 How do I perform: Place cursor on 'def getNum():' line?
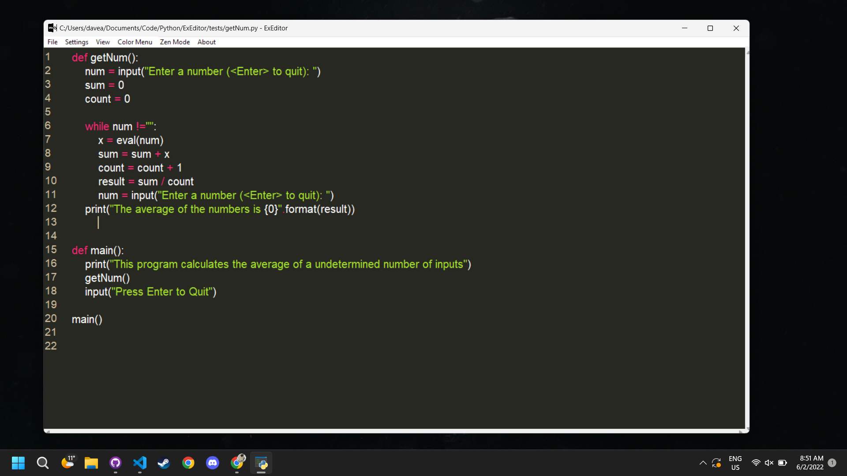coord(105,58)
